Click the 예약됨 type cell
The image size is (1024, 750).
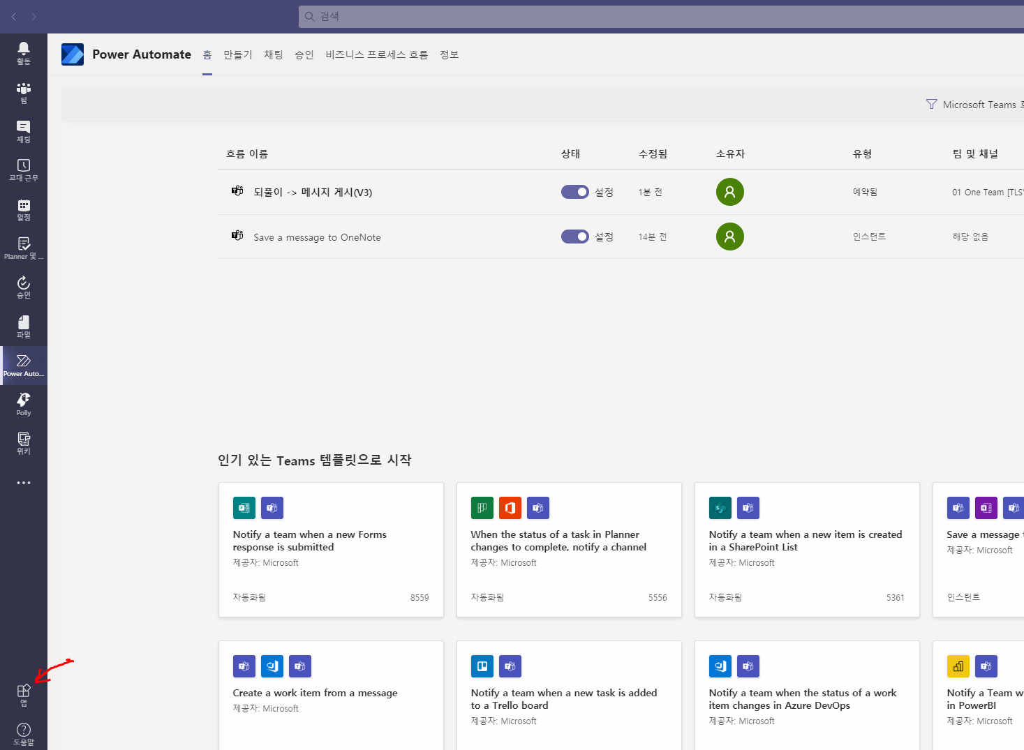866,192
